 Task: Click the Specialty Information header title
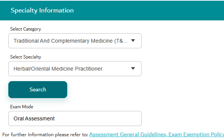point(42,11)
